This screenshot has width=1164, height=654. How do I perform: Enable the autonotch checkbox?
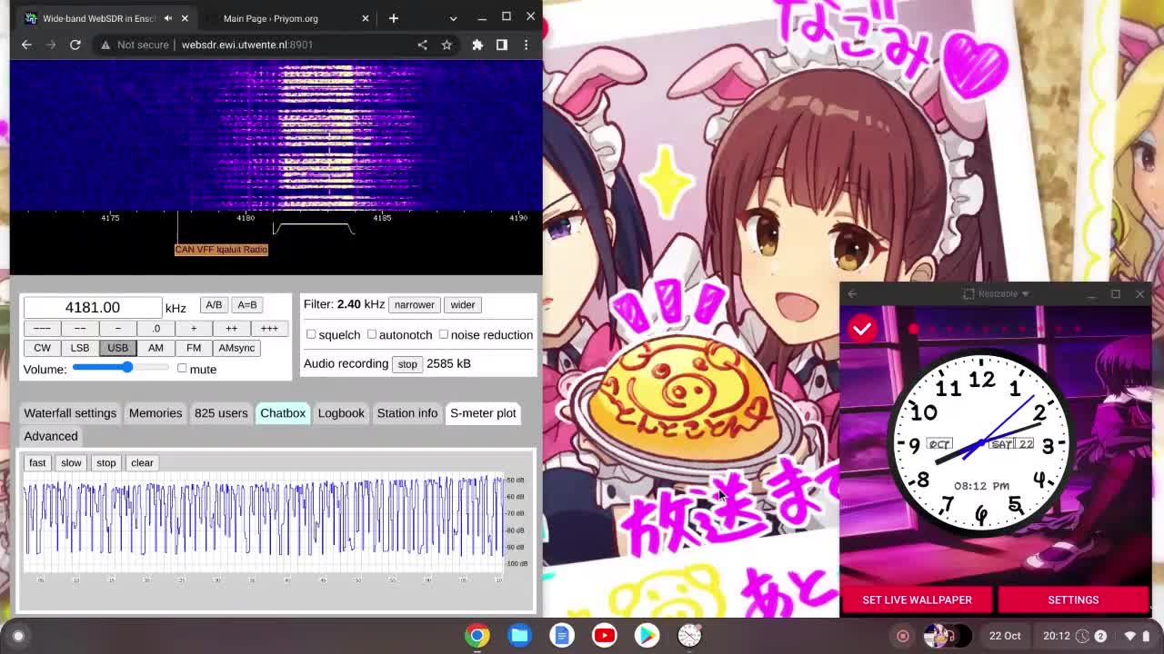point(371,334)
